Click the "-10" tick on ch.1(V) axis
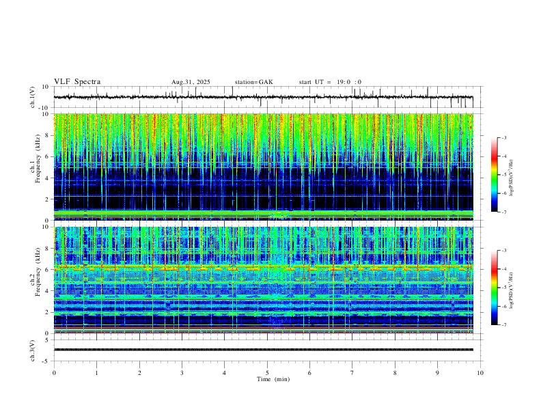 pyautogui.click(x=45, y=108)
